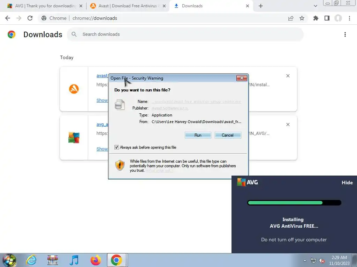The image size is (357, 267).
Task: Switch to the Avast Download Free Antivirus tab
Action: pos(128,6)
